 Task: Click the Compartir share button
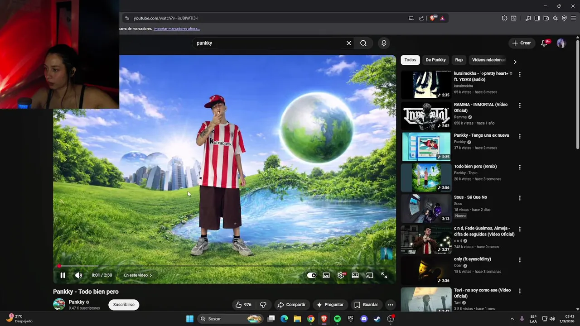point(291,305)
